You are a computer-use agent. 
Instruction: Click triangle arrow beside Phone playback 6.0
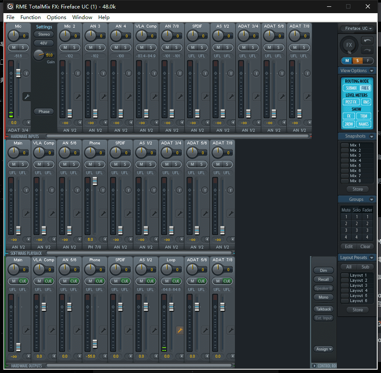point(104,240)
